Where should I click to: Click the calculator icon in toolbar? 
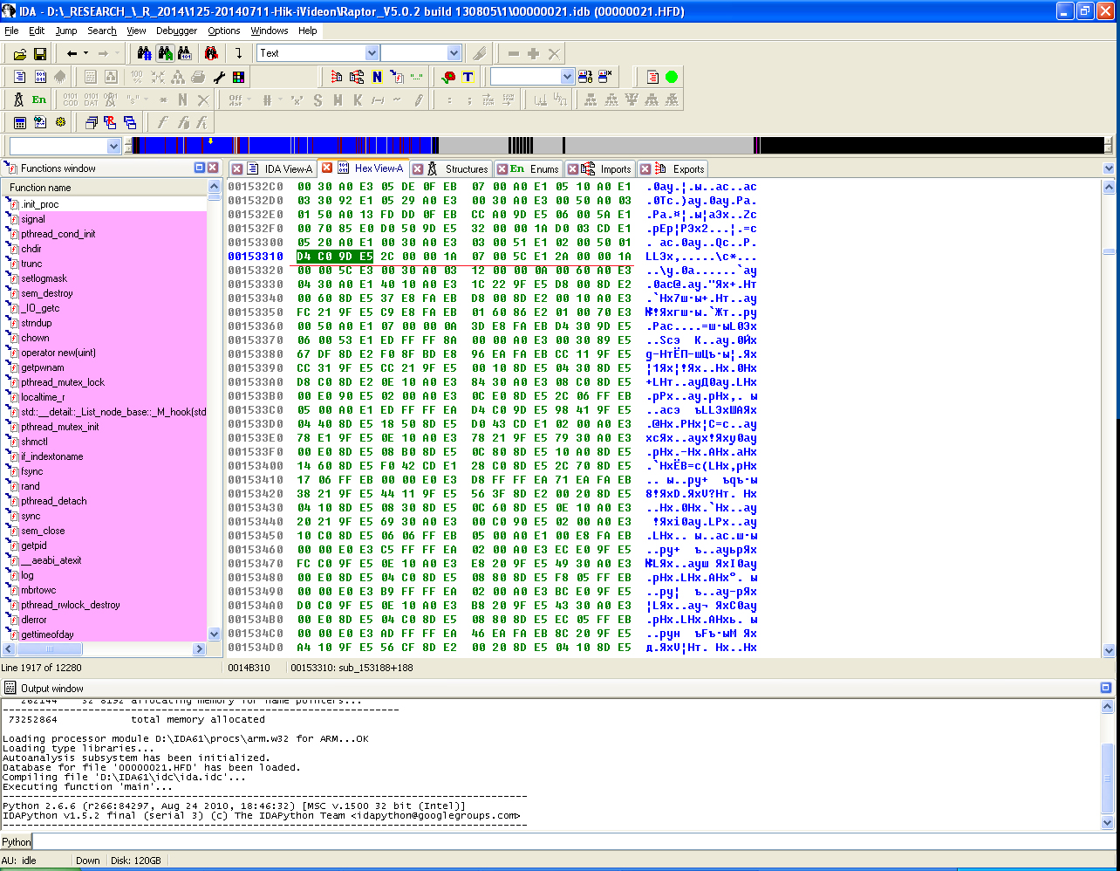coord(19,123)
